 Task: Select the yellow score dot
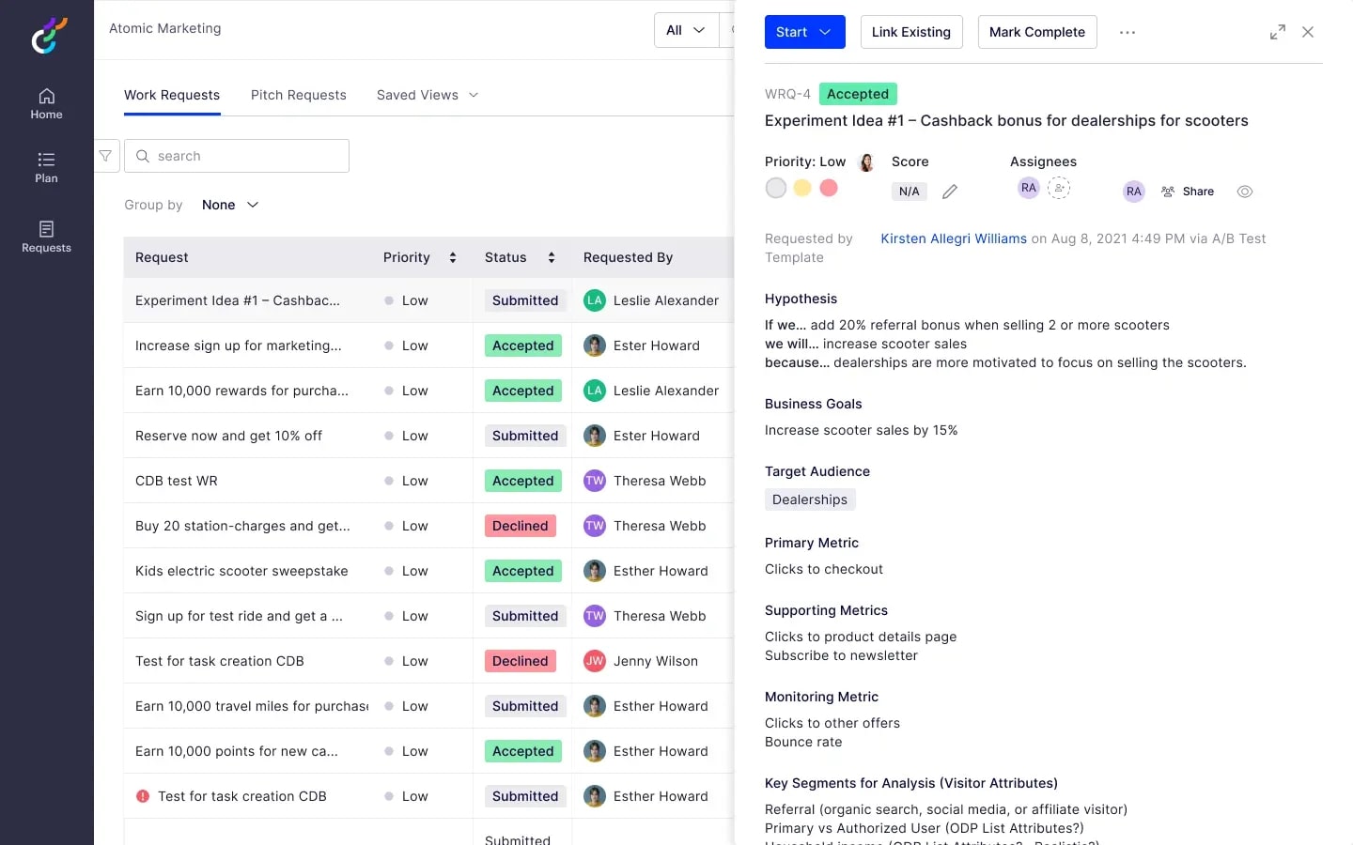tap(802, 188)
